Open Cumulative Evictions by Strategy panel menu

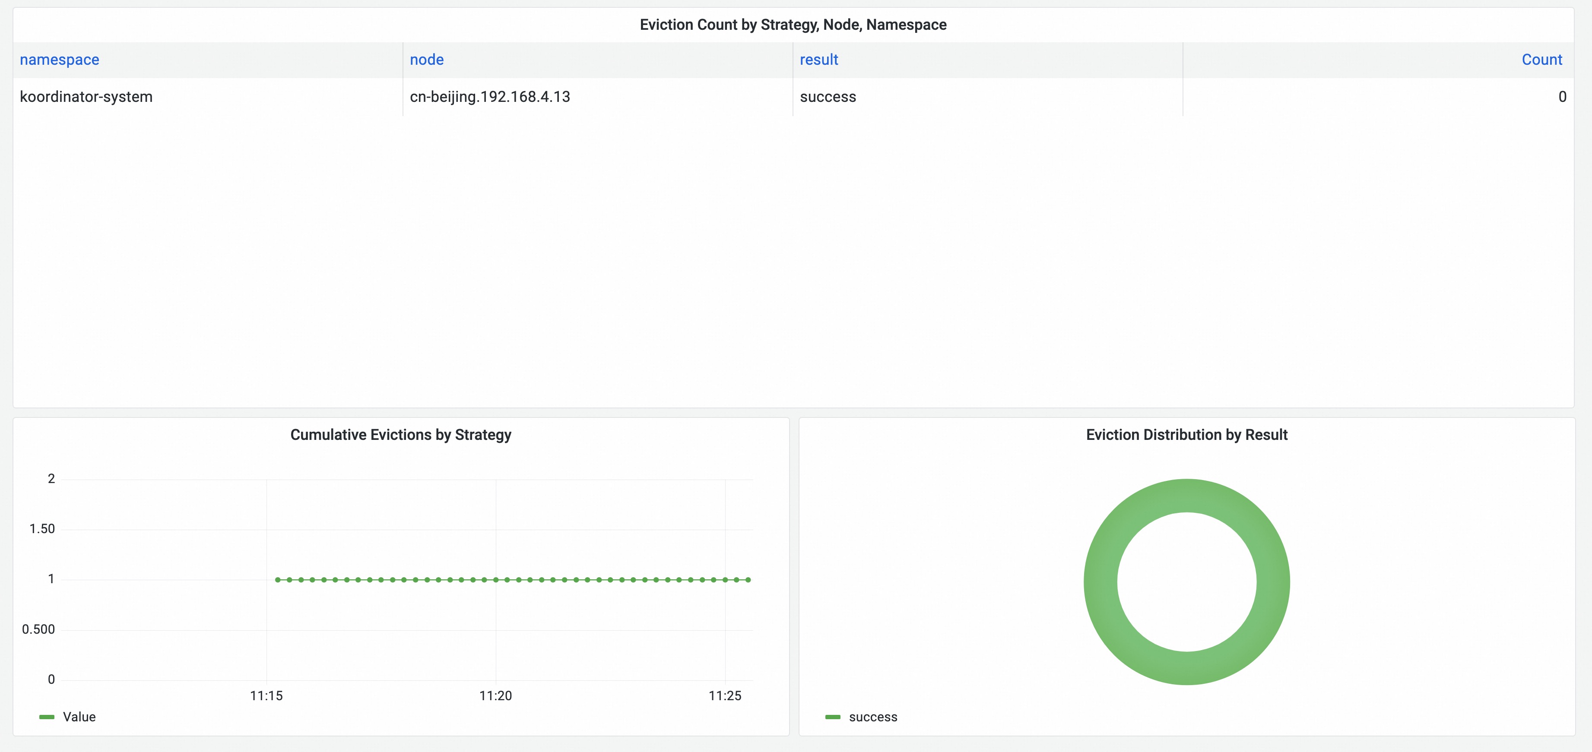coord(400,435)
